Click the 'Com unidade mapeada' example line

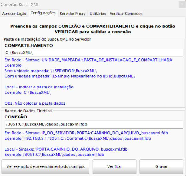click(70, 76)
